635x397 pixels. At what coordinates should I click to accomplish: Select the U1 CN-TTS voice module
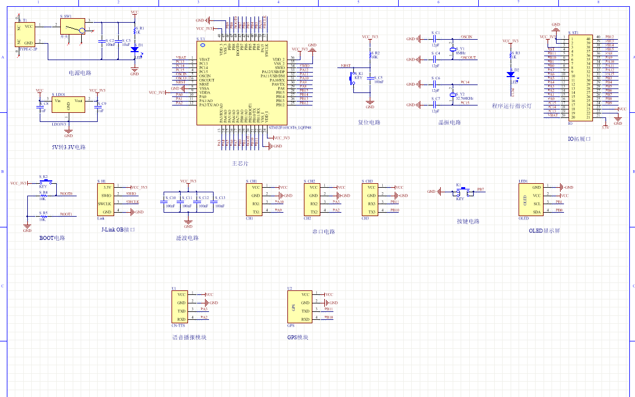180,307
